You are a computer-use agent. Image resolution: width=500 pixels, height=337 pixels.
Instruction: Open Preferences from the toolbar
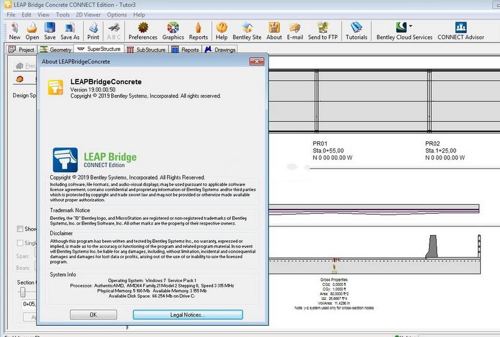[143, 31]
